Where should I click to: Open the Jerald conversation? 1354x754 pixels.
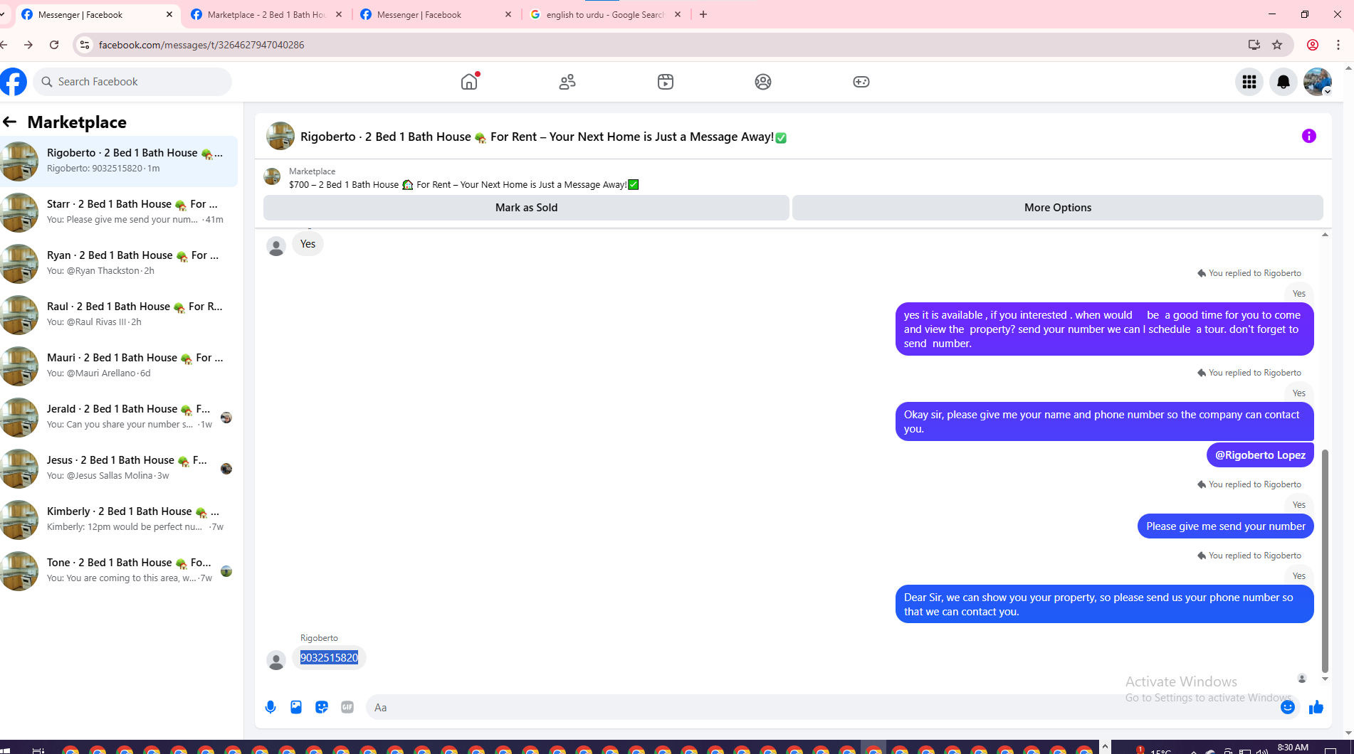point(119,417)
